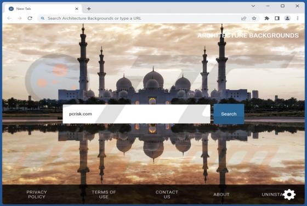
Task: Close the browser window
Action: point(297,6)
